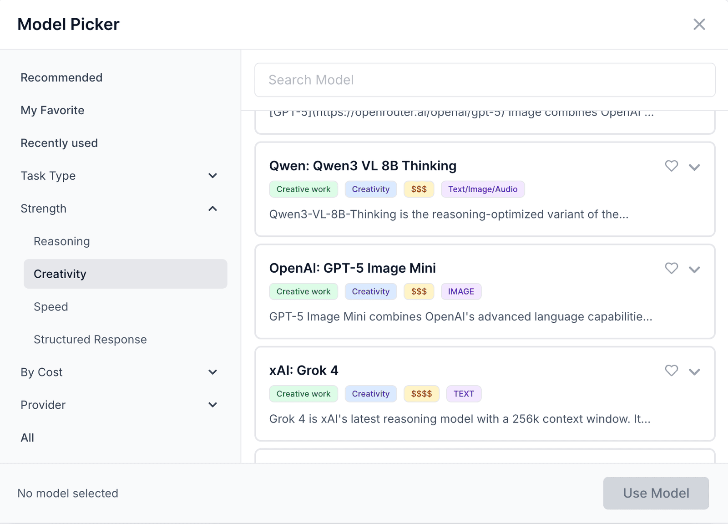Favorite the Qwen3 VL 8B Thinking model
This screenshot has height=524, width=728.
click(x=671, y=166)
